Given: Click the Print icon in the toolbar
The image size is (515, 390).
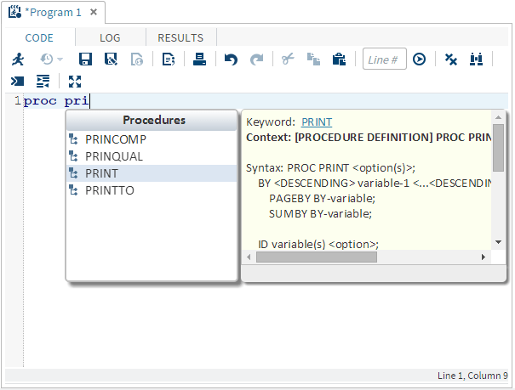Looking at the screenshot, I should (199, 59).
